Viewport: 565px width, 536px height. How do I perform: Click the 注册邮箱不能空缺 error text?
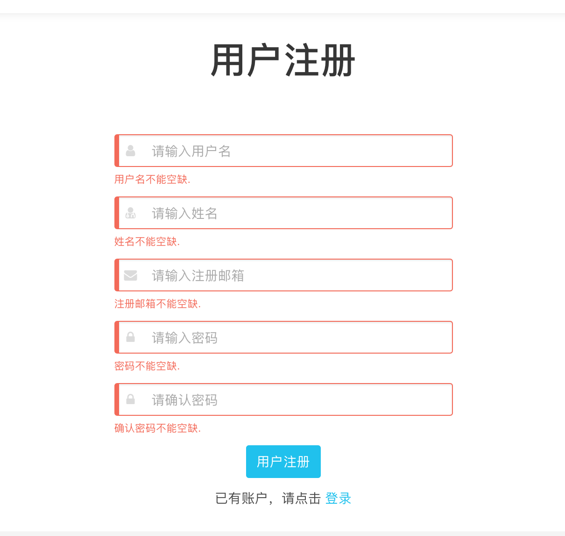(157, 304)
